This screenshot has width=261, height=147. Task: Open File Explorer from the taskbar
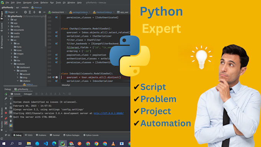coord(29,144)
